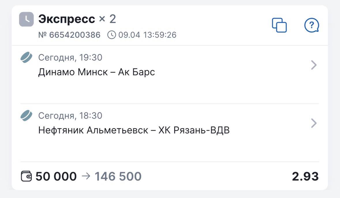The image size is (340, 198).
Task: Click the small clock icon beside the timestamp
Action: (x=112, y=35)
